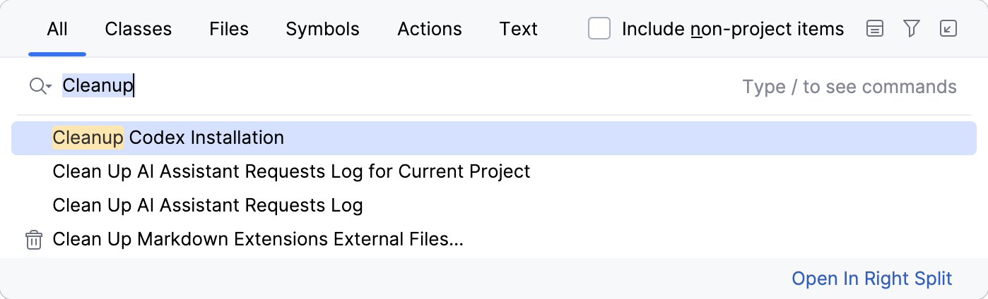The width and height of the screenshot is (988, 299).
Task: Run Clean Up Markdown Extensions External Files
Action: 258,240
